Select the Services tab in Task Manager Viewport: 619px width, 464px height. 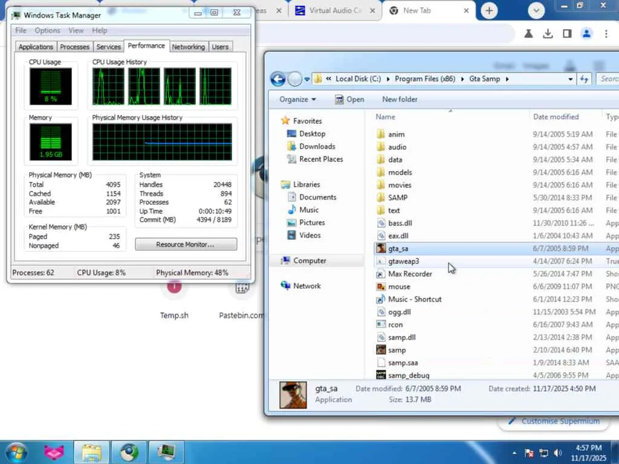click(109, 47)
